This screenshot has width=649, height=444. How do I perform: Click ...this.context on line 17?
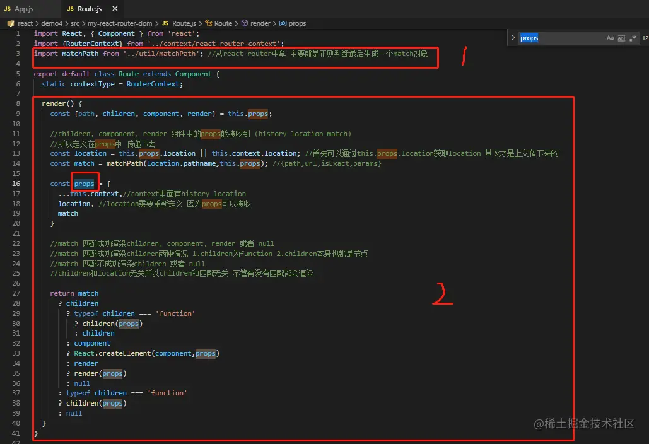pos(88,194)
